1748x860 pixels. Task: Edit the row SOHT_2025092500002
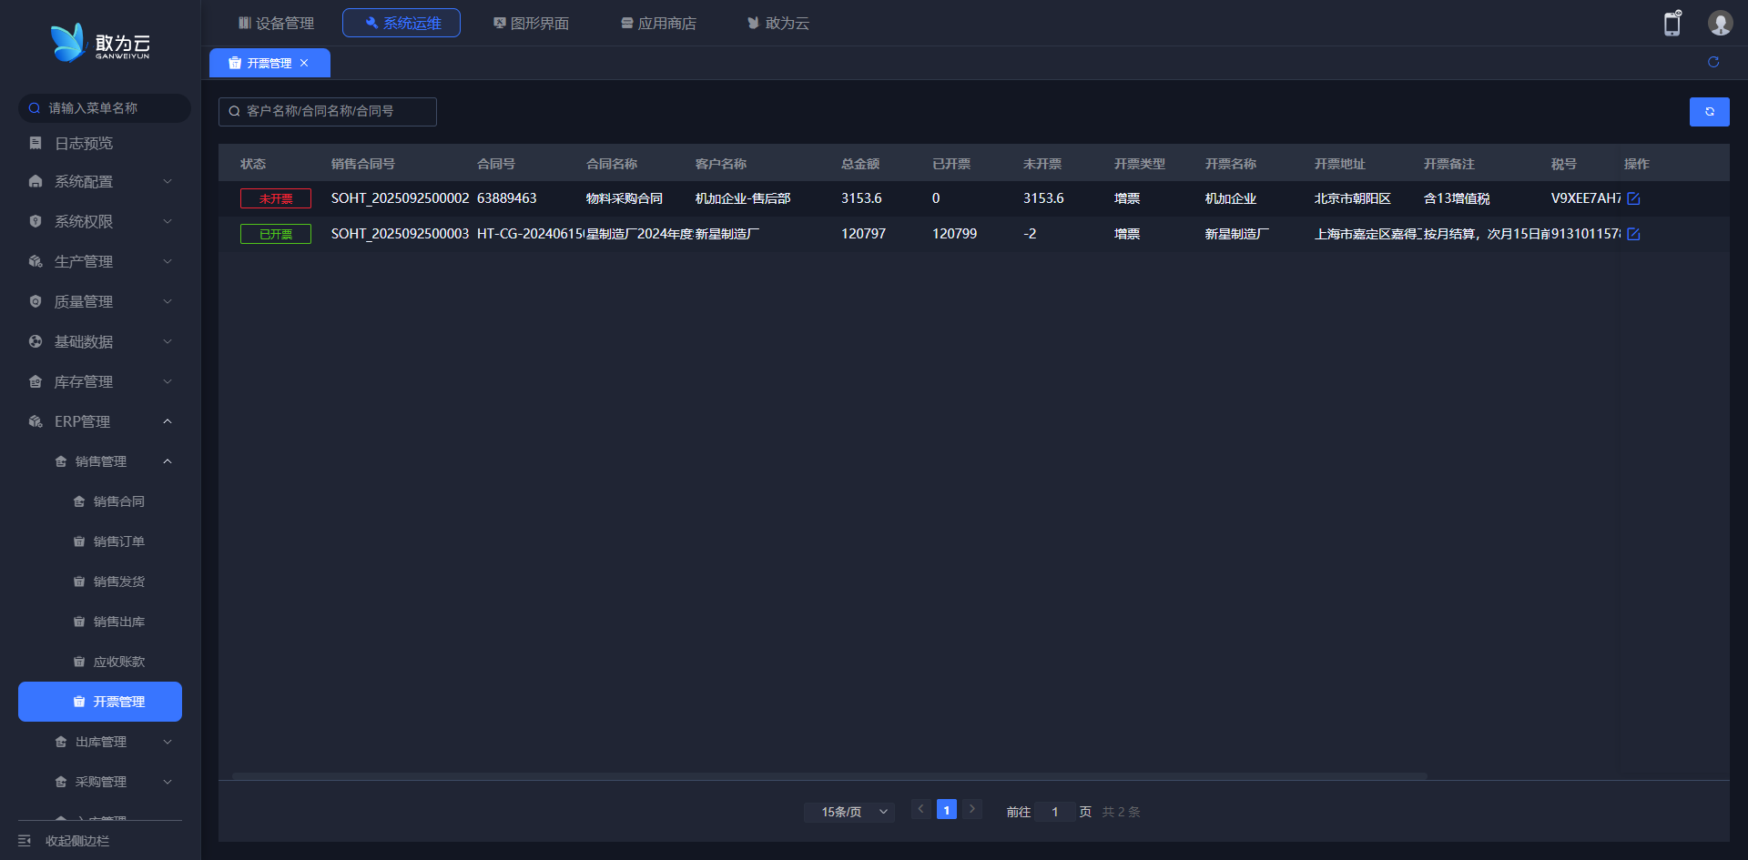click(1633, 198)
